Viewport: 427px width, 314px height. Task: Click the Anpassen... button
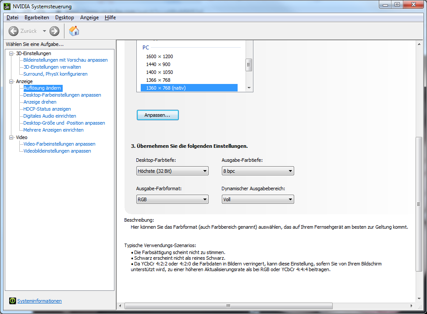coord(158,115)
